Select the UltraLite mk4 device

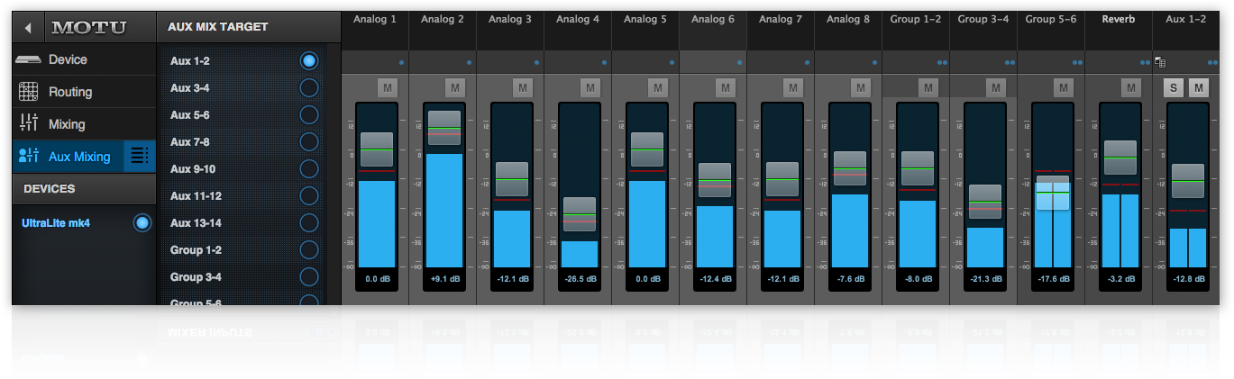[x=142, y=223]
